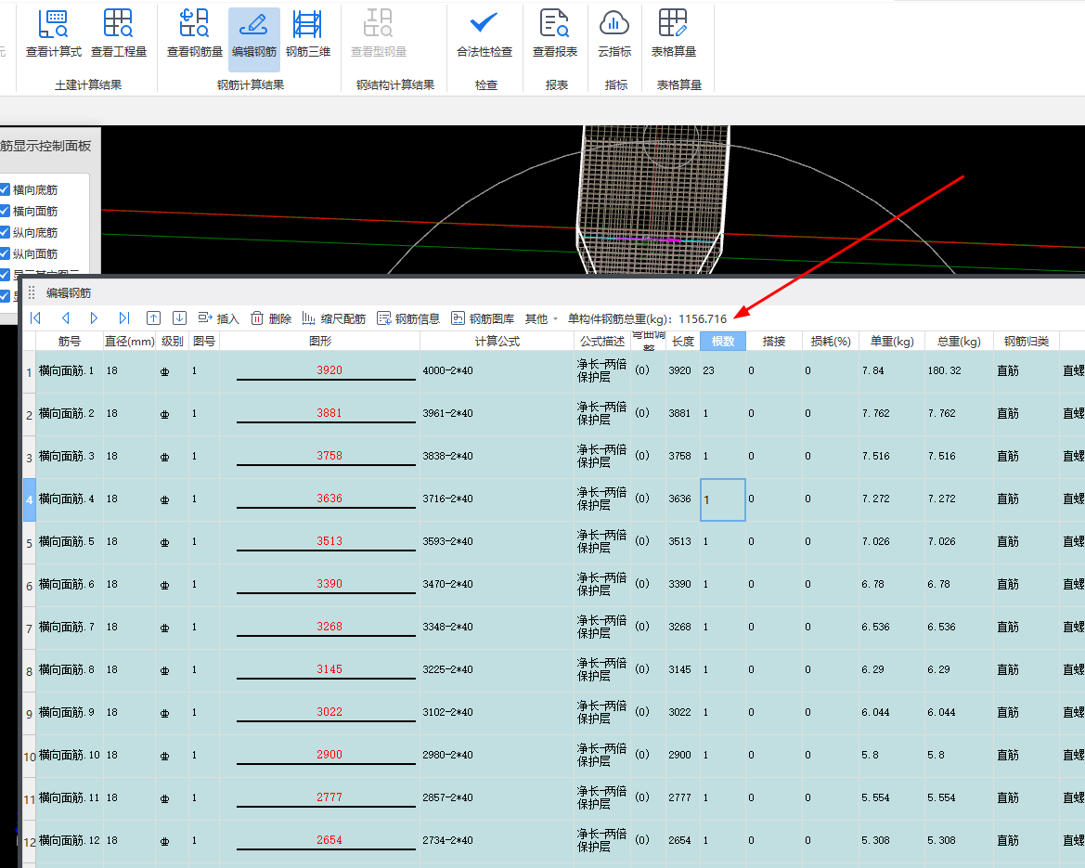Toggle the 编辑钢筋 tool
This screenshot has height=868, width=1085.
pos(254,39)
